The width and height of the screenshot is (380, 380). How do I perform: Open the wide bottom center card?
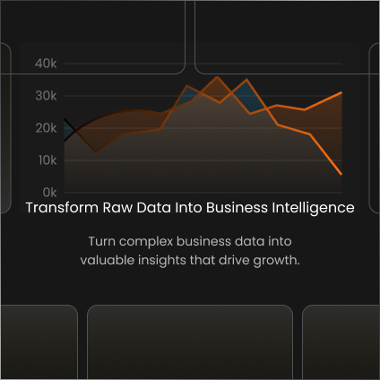pyautogui.click(x=190, y=341)
